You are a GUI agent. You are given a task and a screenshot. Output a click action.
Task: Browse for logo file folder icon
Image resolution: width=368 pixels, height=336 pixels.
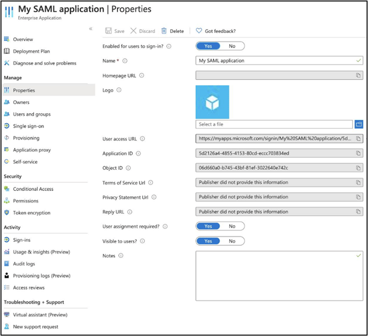[x=359, y=124]
